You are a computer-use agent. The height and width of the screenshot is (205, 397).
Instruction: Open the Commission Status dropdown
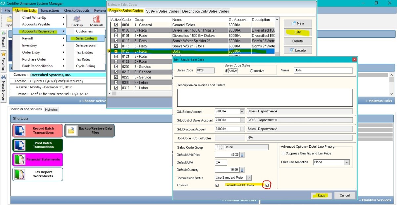coord(248,178)
